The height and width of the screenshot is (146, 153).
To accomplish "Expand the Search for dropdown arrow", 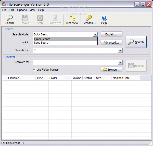I will [120, 50].
